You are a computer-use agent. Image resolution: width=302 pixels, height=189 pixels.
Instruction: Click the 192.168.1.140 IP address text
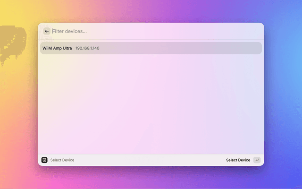tap(87, 48)
